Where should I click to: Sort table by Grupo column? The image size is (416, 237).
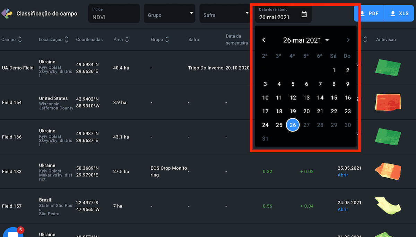167,40
